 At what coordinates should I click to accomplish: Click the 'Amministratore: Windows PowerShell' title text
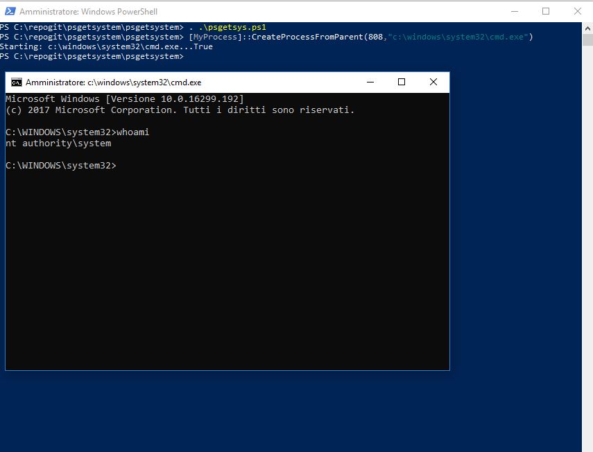pos(90,11)
